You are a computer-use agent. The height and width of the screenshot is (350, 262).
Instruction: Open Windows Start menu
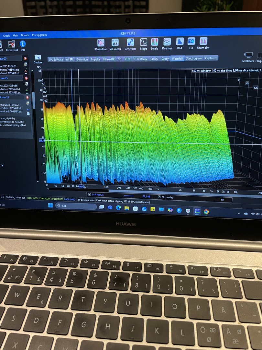pyautogui.click(x=50, y=205)
